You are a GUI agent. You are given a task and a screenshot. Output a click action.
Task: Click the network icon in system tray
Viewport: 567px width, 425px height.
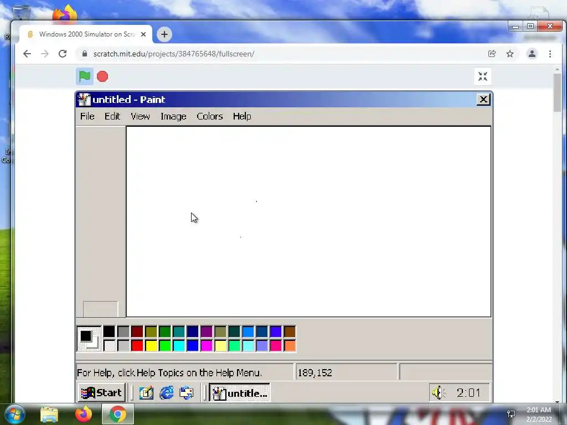click(x=511, y=414)
